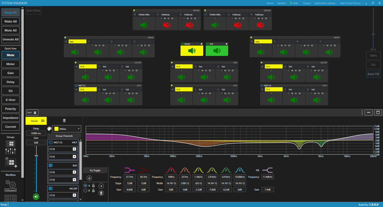Click the trash icon in the EQ panel

pos(101,193)
